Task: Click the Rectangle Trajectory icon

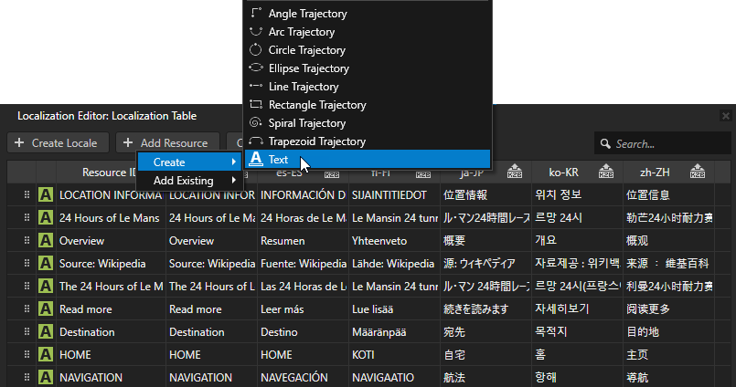Action: tap(256, 105)
